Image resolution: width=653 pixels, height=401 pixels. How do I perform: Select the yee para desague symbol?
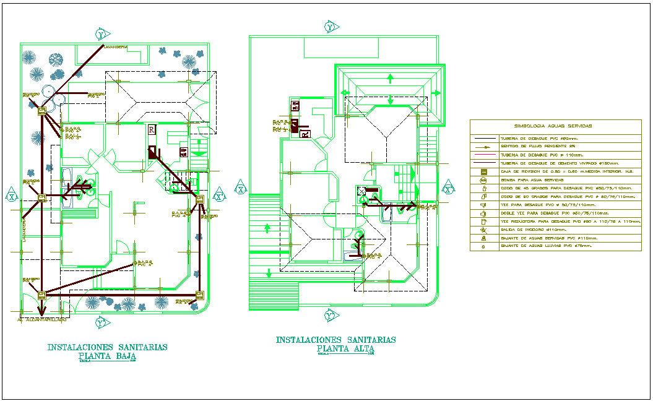(x=483, y=205)
